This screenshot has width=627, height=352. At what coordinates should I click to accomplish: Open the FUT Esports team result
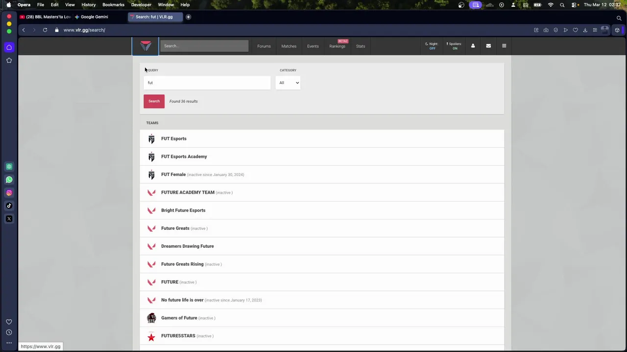click(x=322, y=139)
